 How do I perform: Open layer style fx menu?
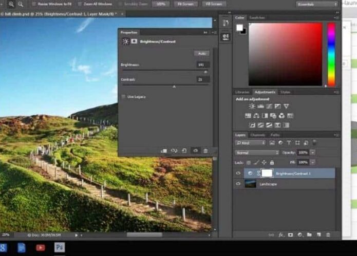pyautogui.click(x=281, y=235)
